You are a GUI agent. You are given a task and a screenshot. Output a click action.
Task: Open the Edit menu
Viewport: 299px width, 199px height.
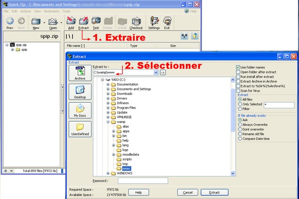tap(14, 11)
